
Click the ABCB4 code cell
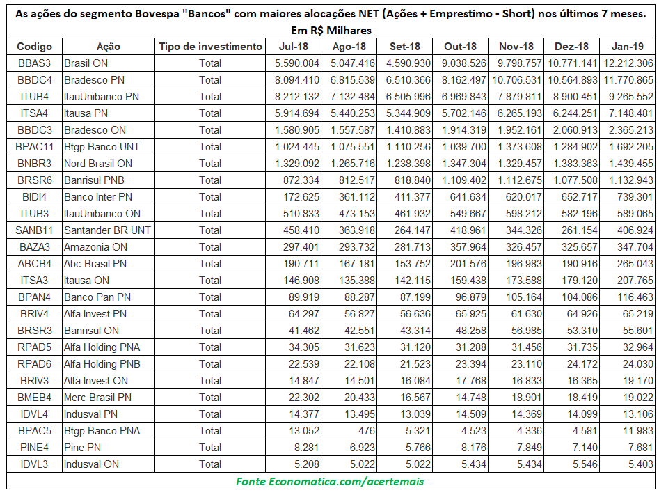35,264
